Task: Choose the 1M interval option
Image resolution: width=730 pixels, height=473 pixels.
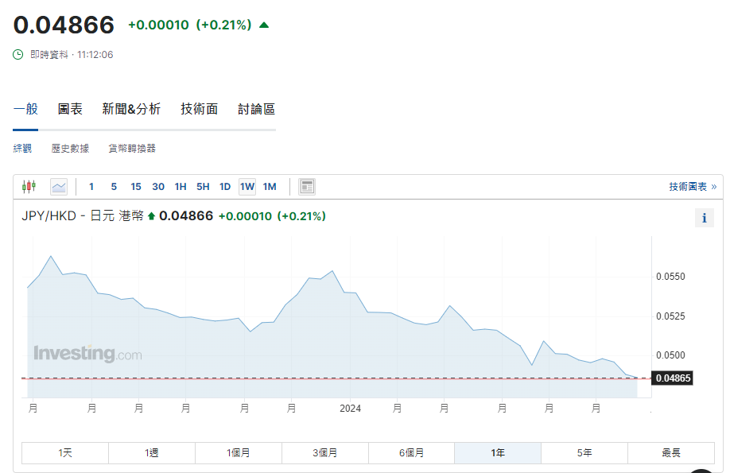Action: tap(270, 187)
